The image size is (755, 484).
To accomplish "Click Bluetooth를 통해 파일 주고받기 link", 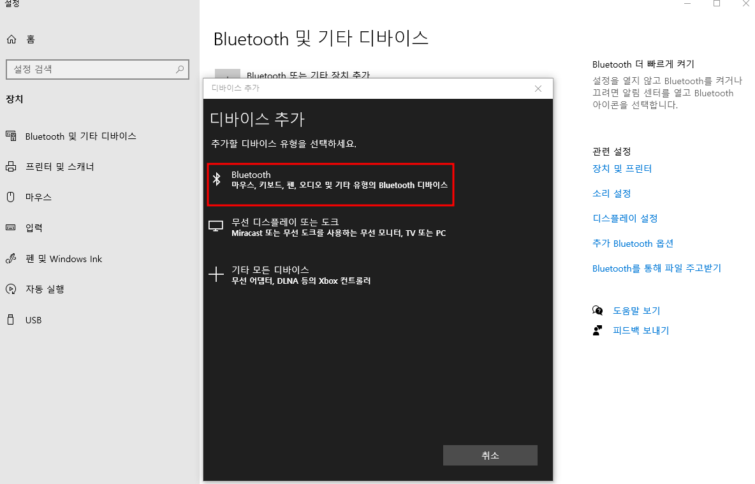I will point(657,268).
